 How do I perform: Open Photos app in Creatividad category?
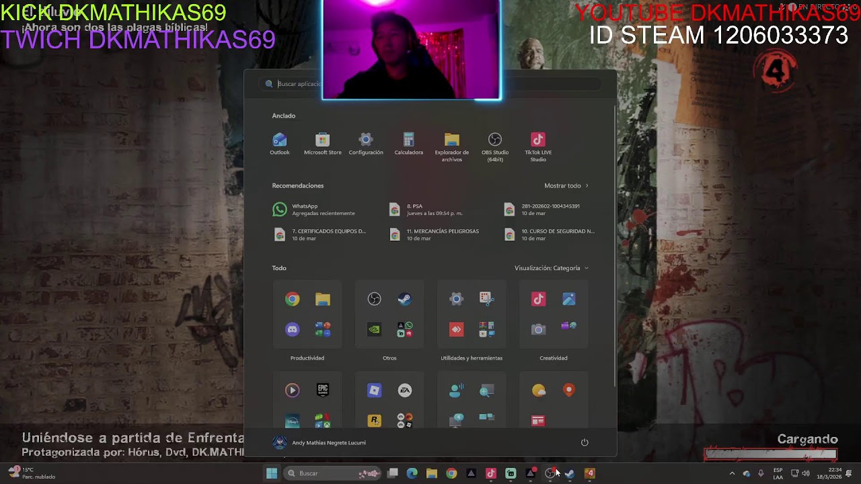pyautogui.click(x=568, y=299)
